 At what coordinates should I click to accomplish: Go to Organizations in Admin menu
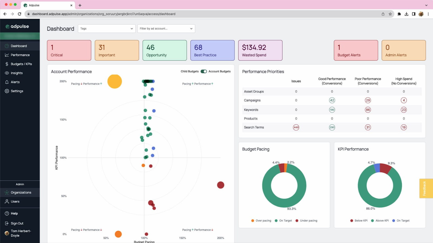(21, 193)
